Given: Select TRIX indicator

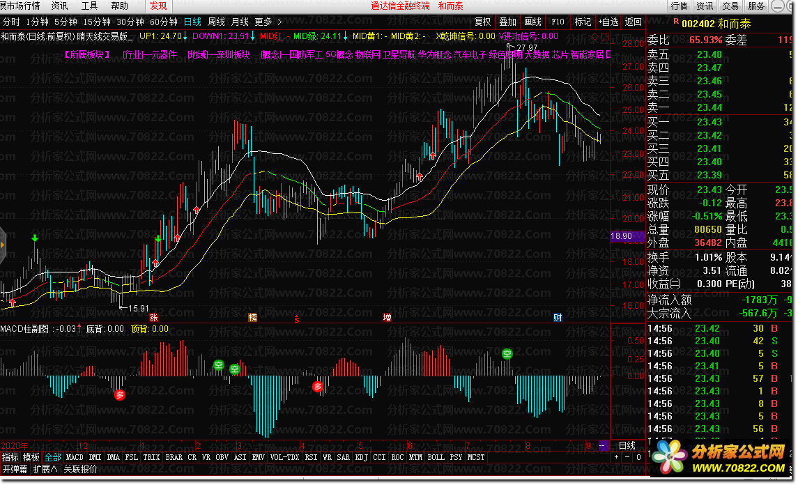Looking at the screenshot, I should coord(151,458).
